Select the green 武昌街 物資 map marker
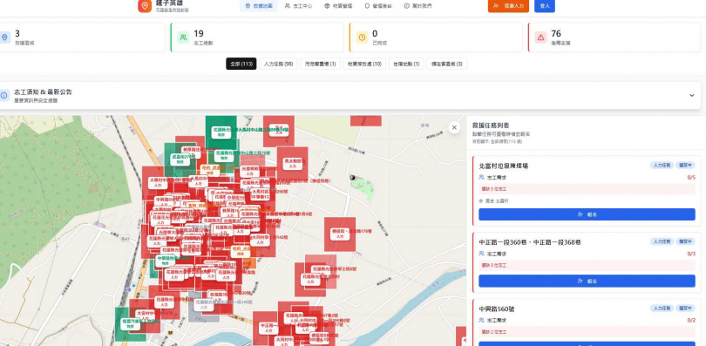This screenshot has width=706, height=346. click(180, 159)
